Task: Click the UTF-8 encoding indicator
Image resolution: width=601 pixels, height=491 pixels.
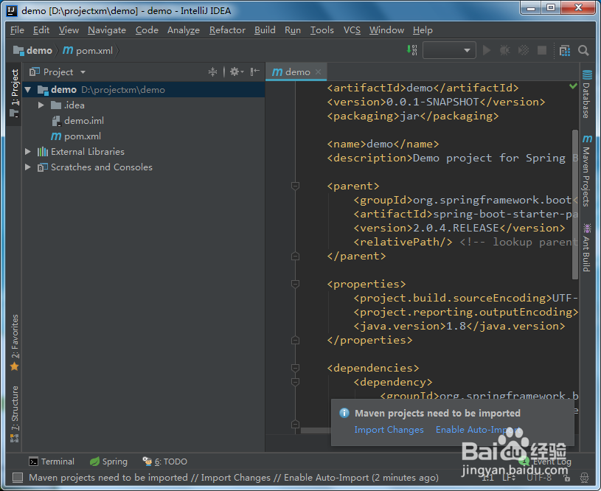Action: click(539, 478)
